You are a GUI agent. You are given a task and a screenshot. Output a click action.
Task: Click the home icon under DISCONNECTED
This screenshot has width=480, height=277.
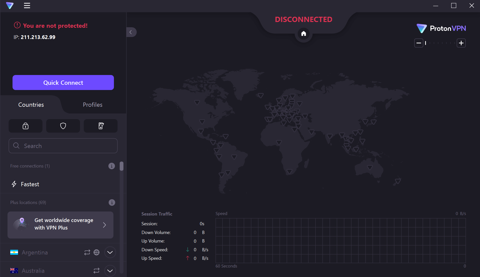point(303,33)
